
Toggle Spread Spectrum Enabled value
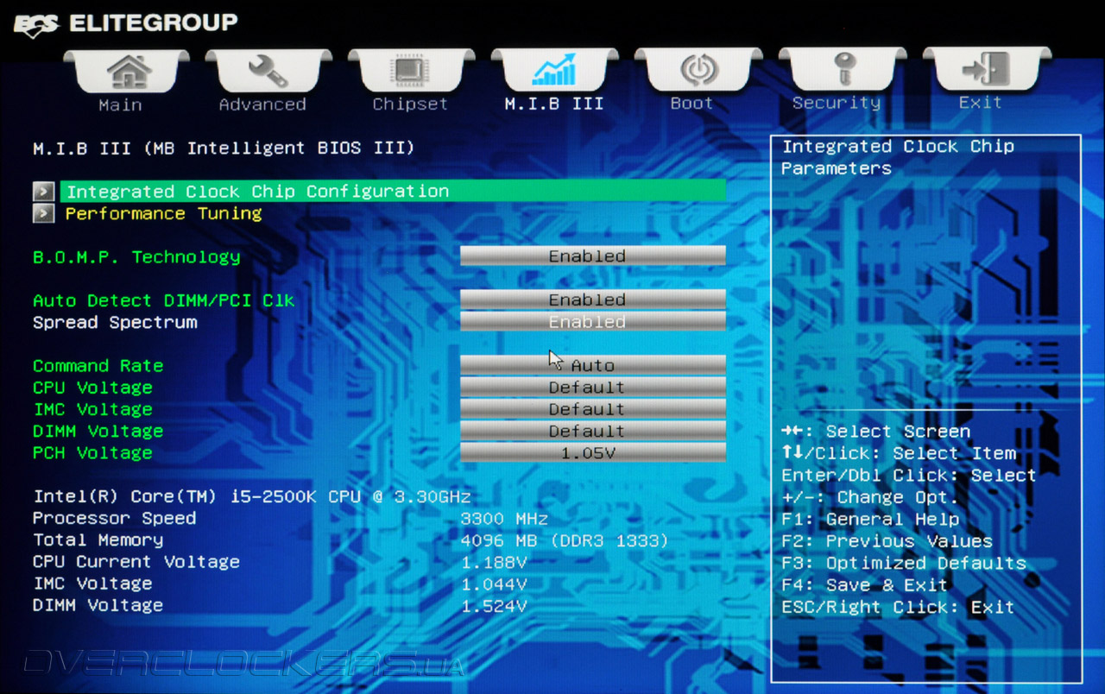(593, 321)
